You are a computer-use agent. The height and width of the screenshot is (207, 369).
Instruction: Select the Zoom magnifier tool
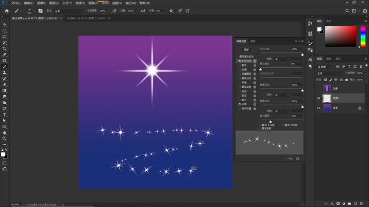[4, 139]
